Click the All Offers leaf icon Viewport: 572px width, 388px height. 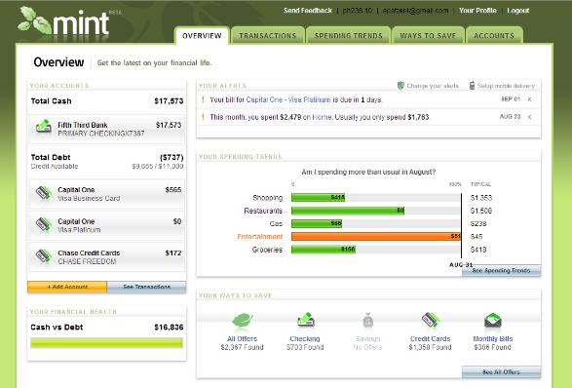[243, 321]
